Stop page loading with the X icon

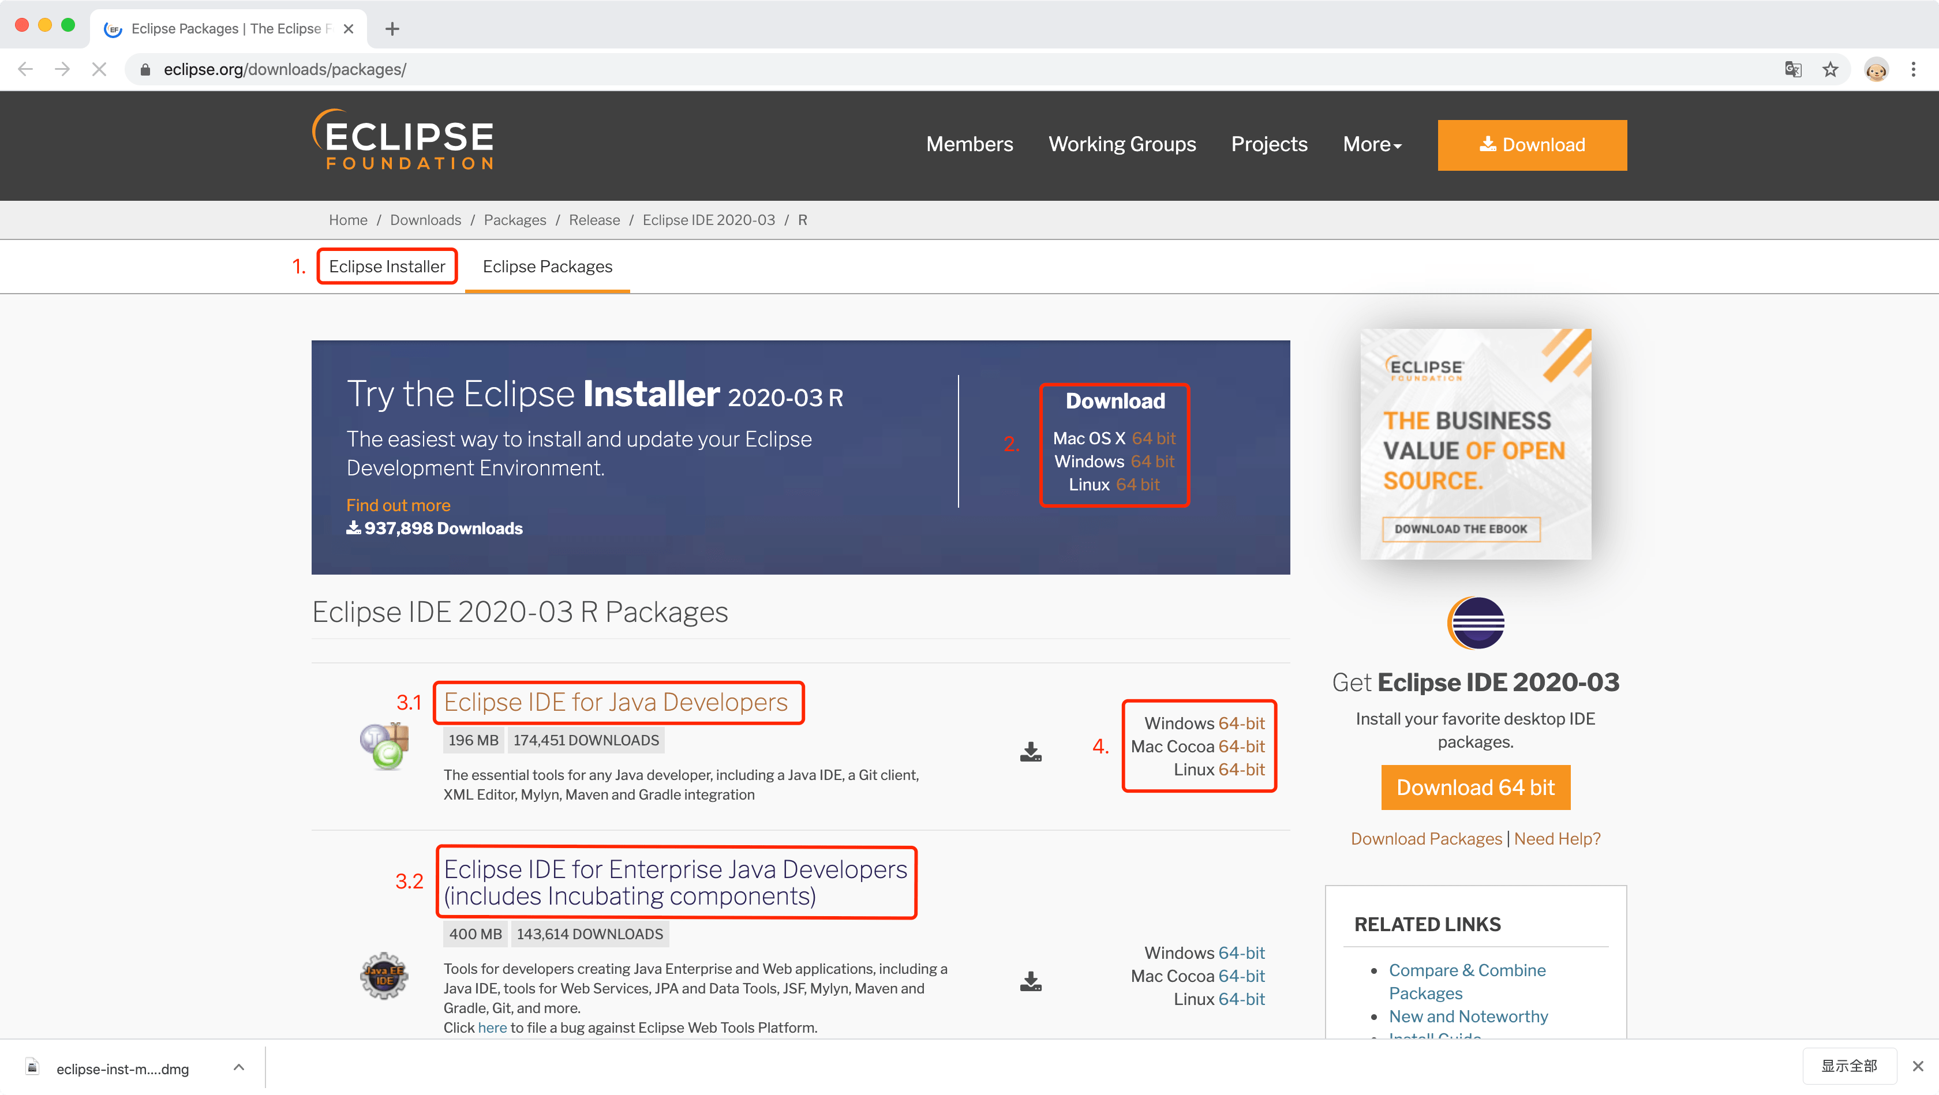coord(99,69)
